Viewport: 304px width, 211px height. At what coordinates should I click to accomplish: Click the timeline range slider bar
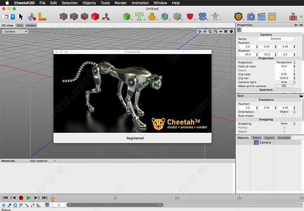pyautogui.click(x=115, y=204)
